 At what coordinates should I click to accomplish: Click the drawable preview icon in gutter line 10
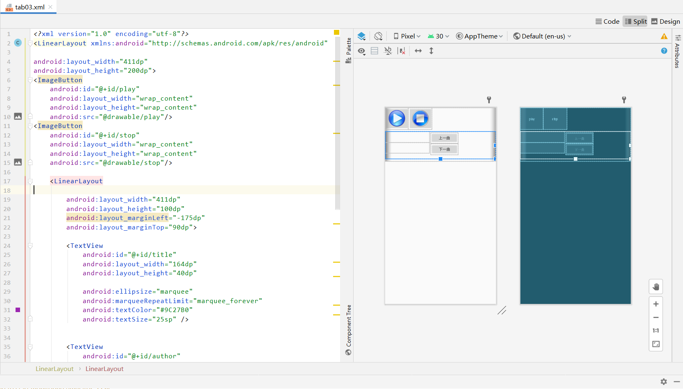click(18, 117)
